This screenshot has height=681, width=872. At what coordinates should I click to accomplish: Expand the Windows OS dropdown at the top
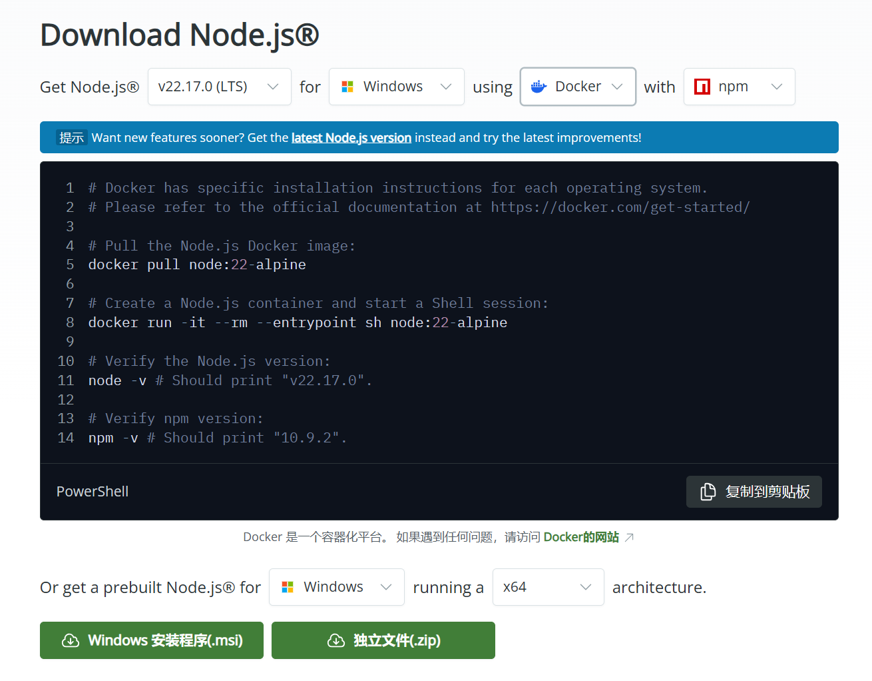[x=396, y=86]
